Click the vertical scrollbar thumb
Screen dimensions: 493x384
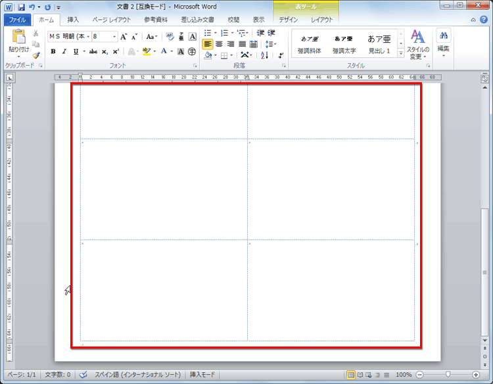485,272
